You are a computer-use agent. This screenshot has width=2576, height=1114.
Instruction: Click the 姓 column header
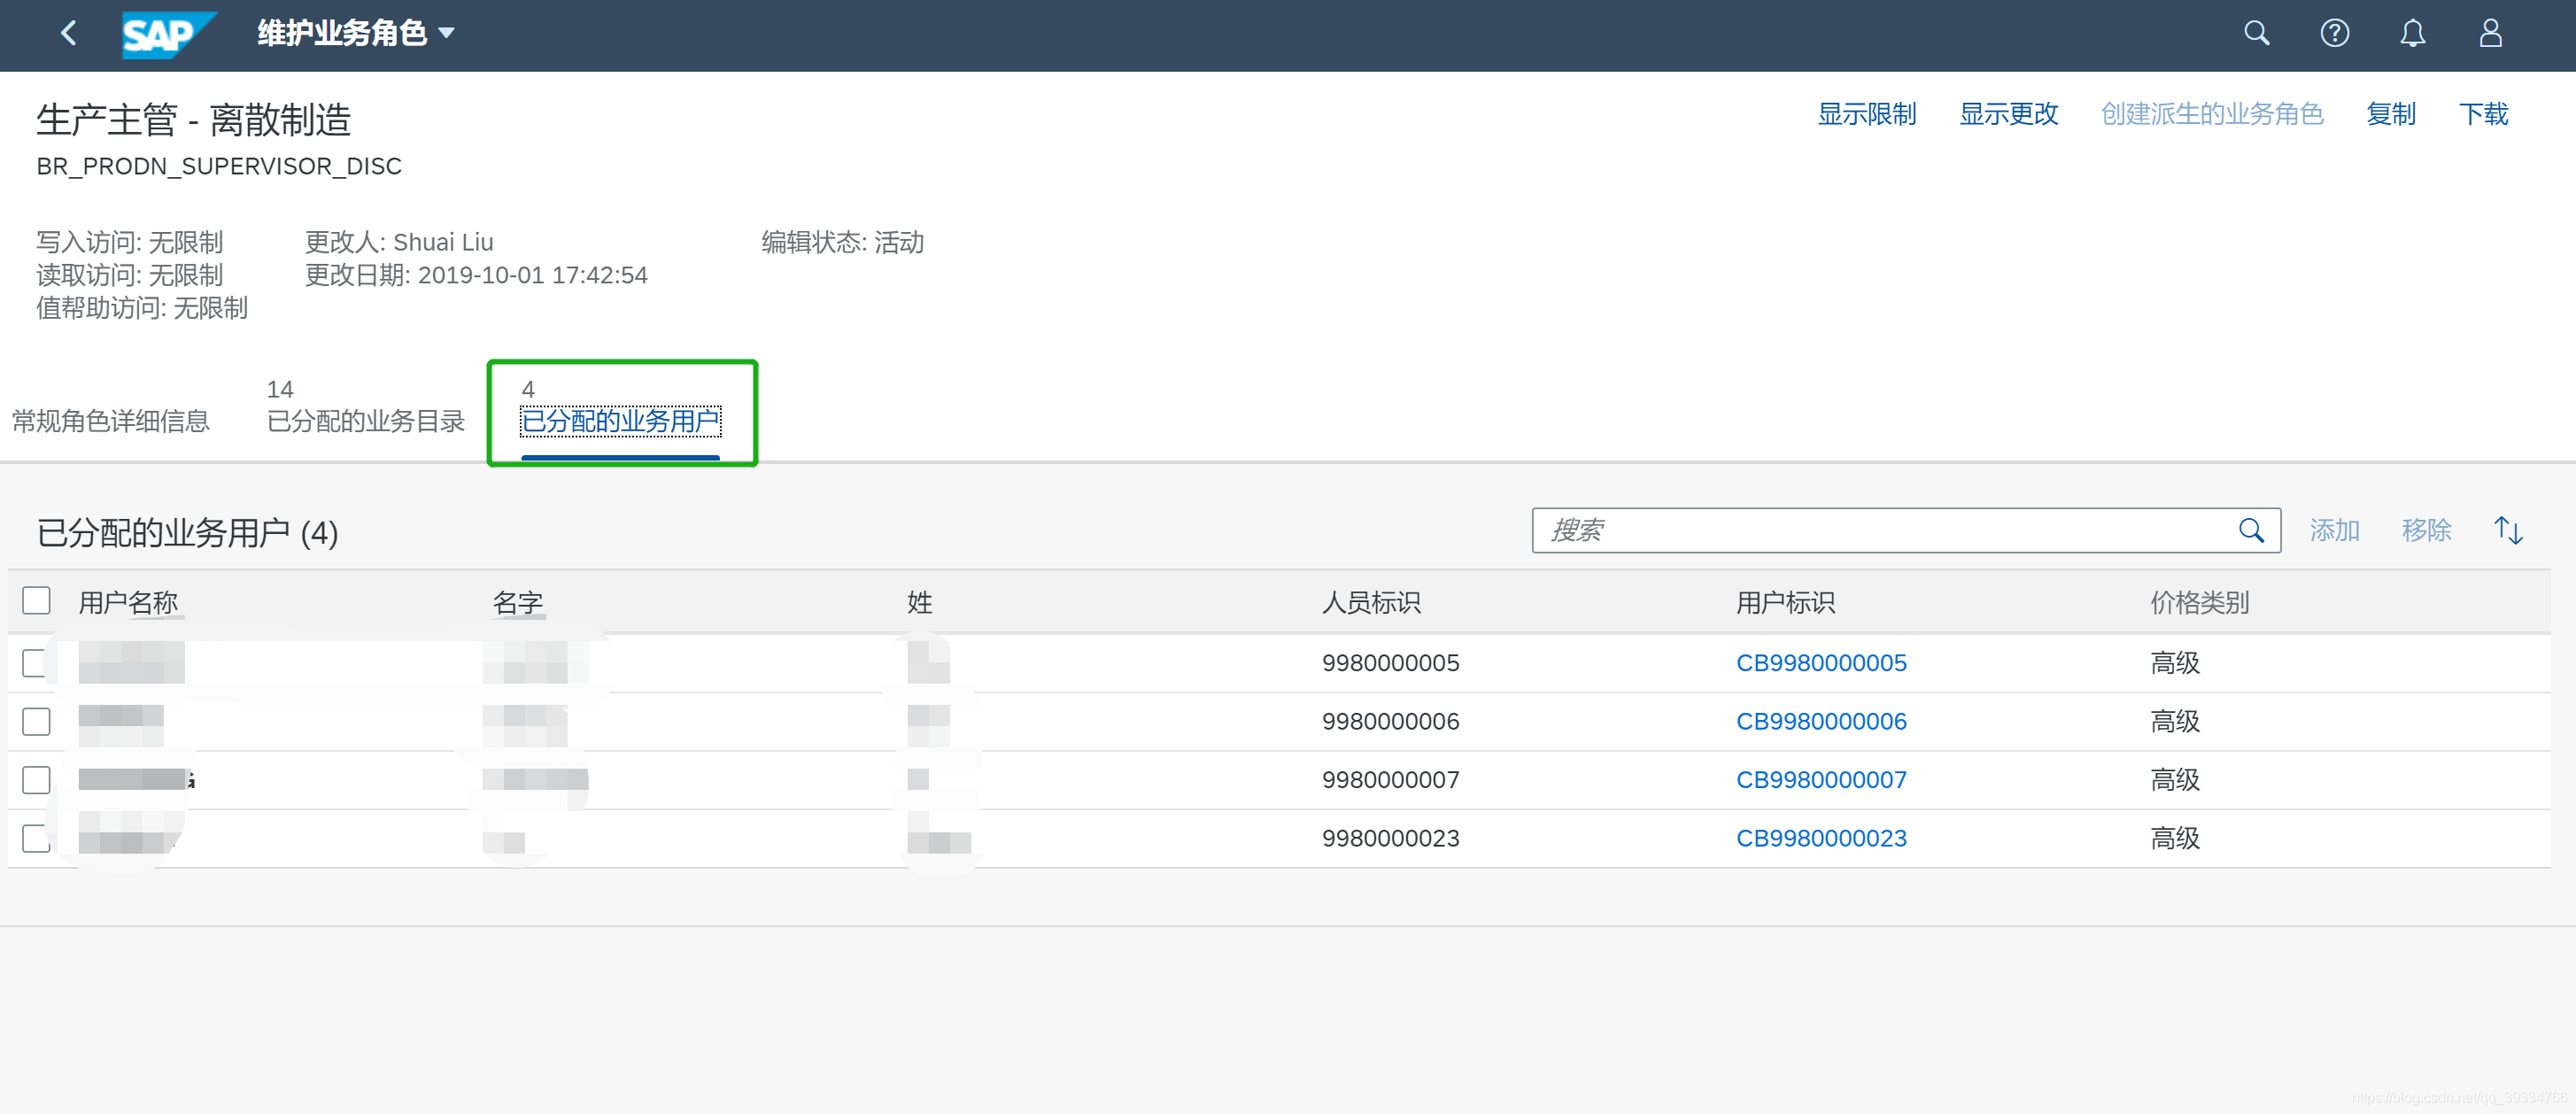(x=920, y=602)
